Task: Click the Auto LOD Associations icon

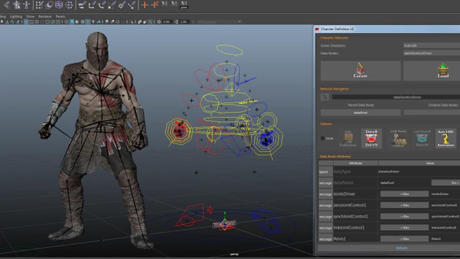Action: point(446,138)
